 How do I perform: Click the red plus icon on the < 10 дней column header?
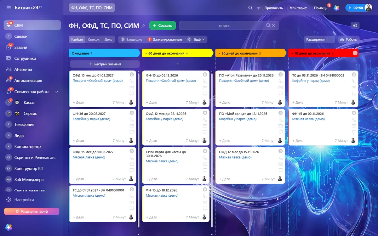coord(355,53)
